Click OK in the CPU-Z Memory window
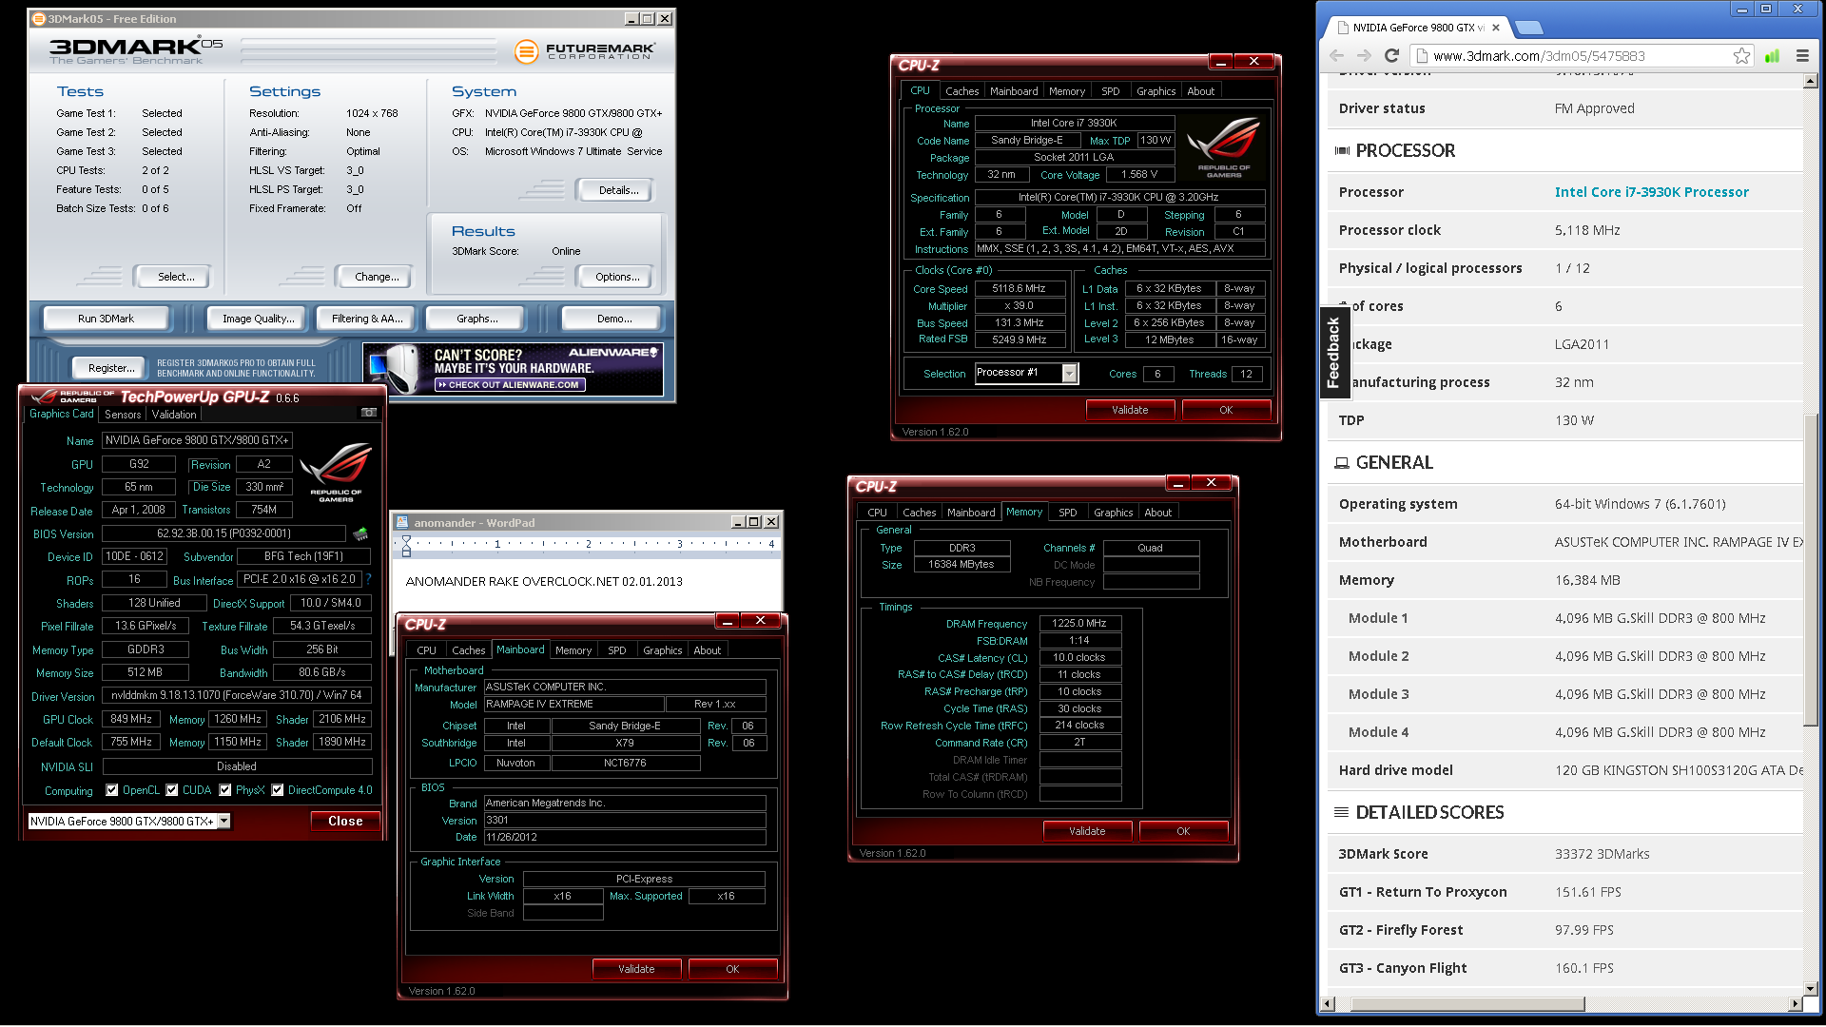 click(x=1183, y=831)
